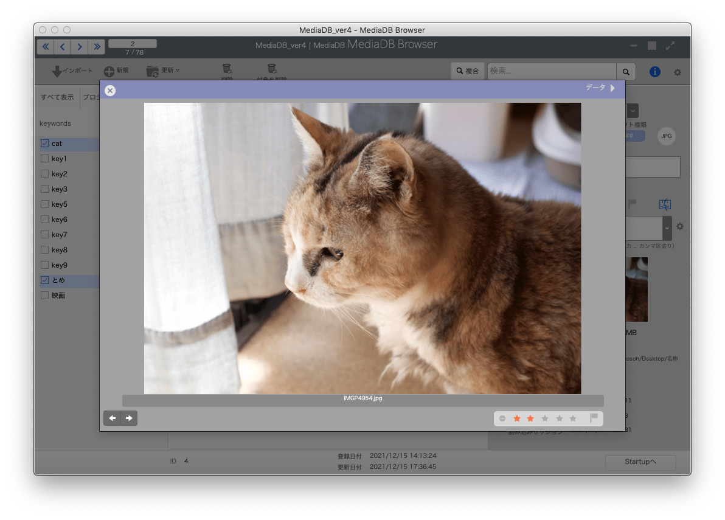Set rating to three stars
This screenshot has height=520, width=725.
click(545, 419)
